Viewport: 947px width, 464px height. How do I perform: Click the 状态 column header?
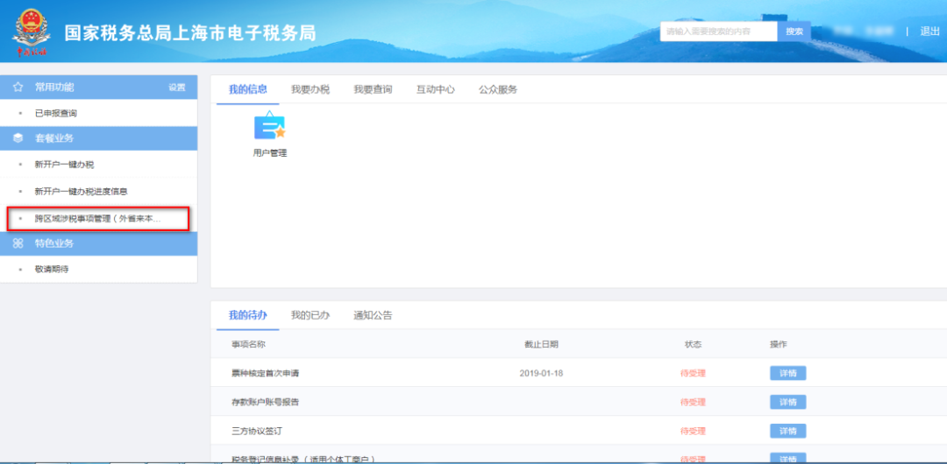tap(693, 344)
